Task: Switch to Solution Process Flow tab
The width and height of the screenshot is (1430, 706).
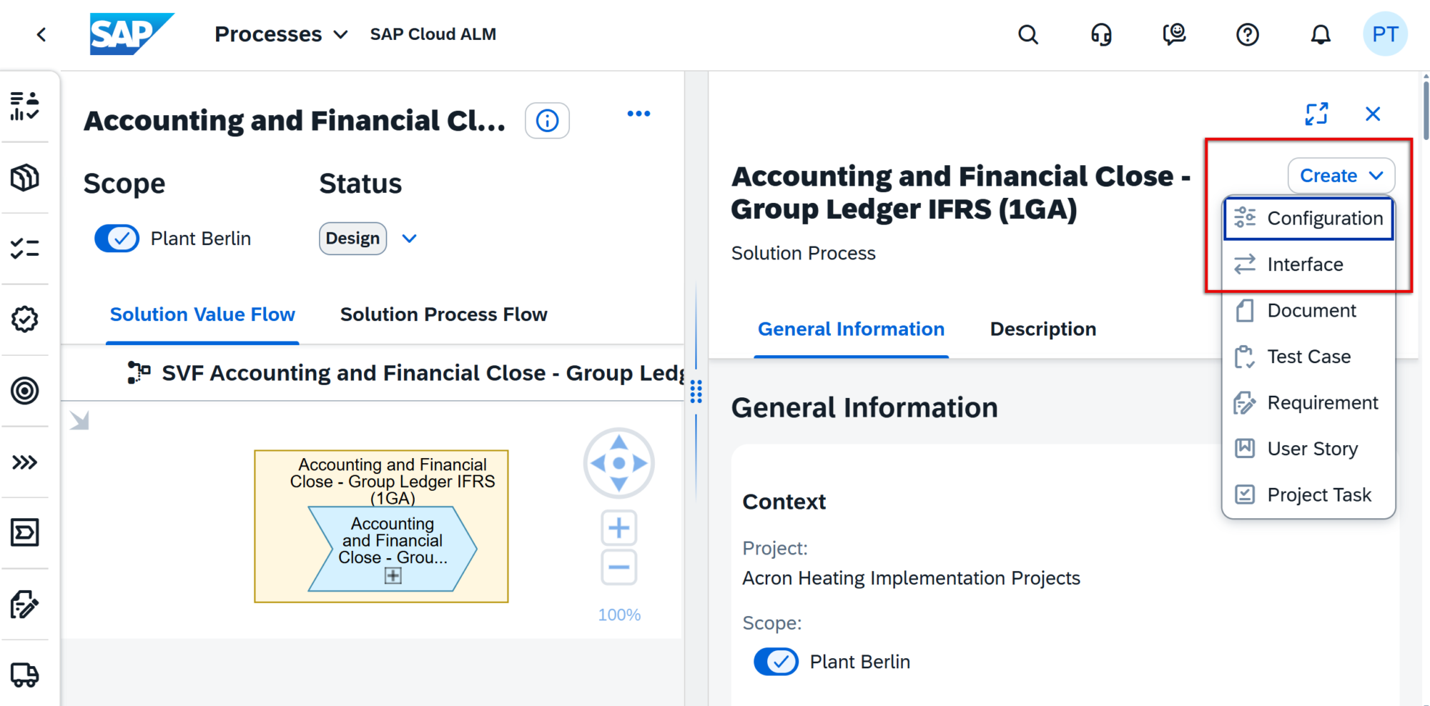Action: coord(443,314)
